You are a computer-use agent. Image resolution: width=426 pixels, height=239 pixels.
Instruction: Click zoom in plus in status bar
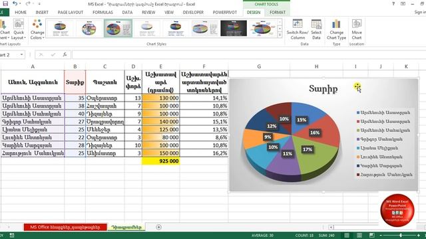(x=419, y=235)
